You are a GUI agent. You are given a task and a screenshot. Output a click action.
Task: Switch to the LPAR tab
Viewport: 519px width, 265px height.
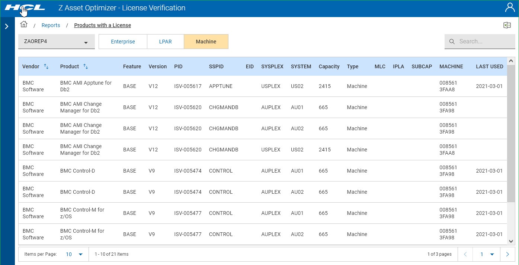(166, 42)
